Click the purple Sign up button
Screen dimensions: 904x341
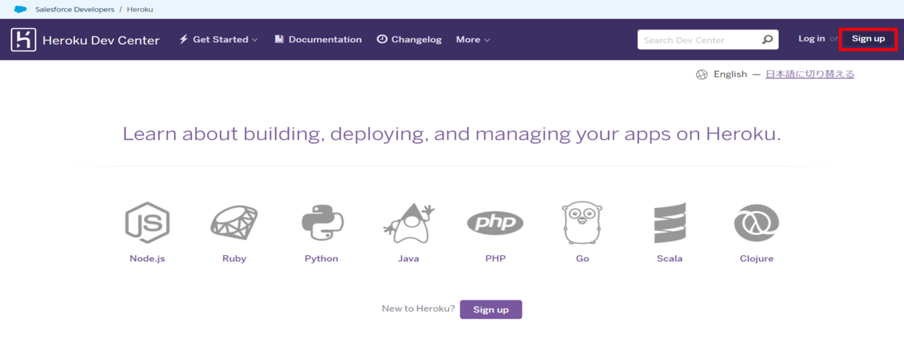[491, 309]
